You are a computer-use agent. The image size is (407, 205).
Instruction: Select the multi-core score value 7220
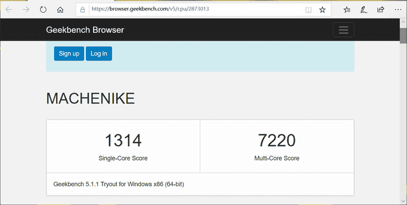tap(277, 141)
